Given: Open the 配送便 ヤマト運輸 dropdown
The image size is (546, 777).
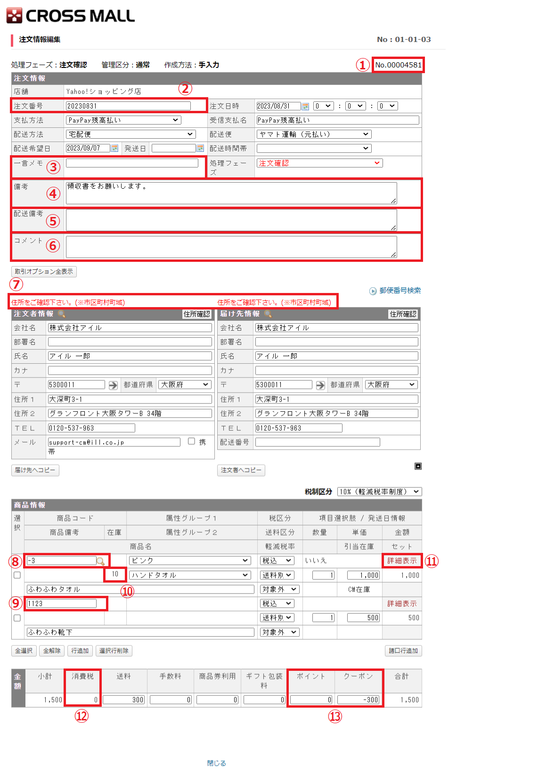Looking at the screenshot, I should pyautogui.click(x=314, y=134).
